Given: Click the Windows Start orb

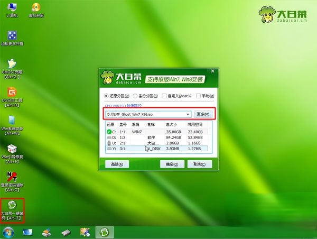Looking at the screenshot, I should pos(9,232).
